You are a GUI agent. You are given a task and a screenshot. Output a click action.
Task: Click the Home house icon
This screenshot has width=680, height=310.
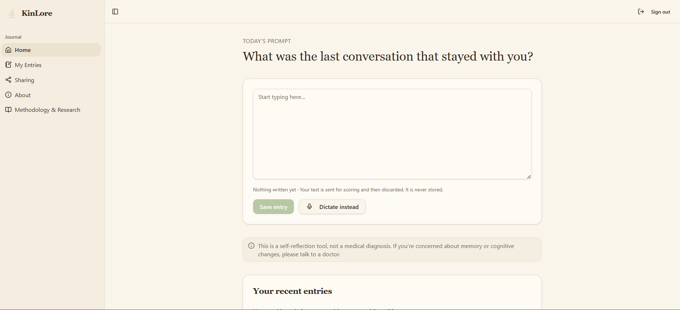(8, 50)
